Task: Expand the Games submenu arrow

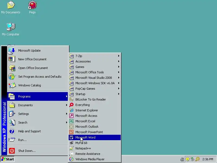Action: pos(119,67)
